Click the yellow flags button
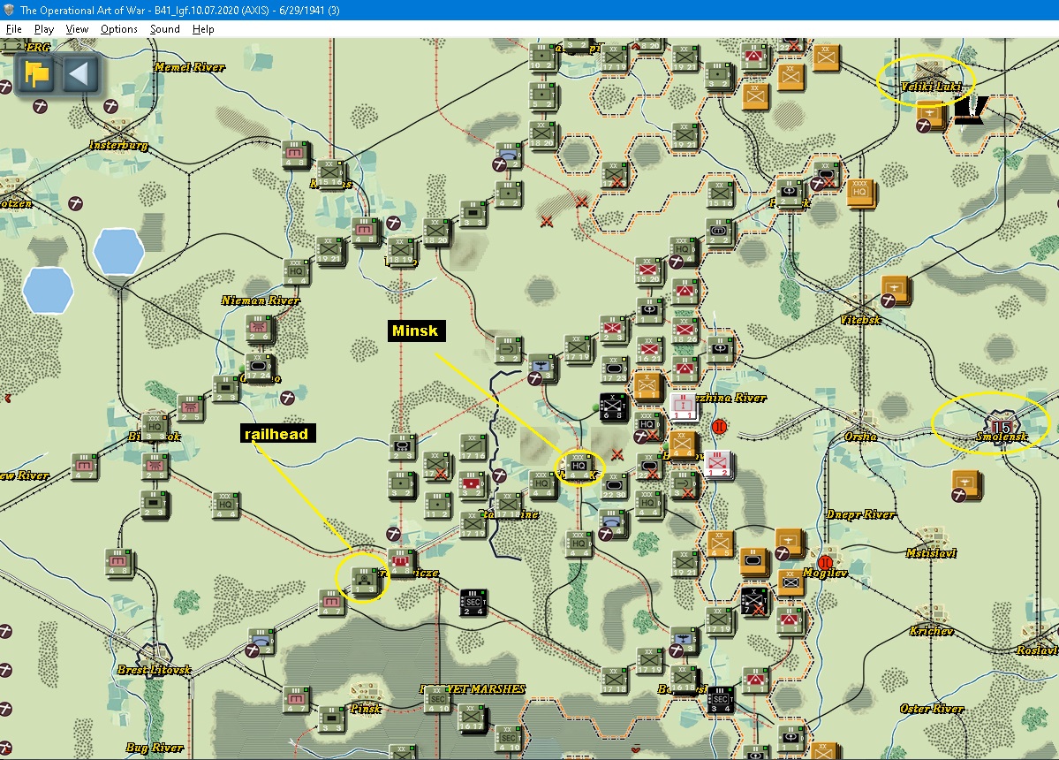1059x760 pixels. click(x=36, y=73)
